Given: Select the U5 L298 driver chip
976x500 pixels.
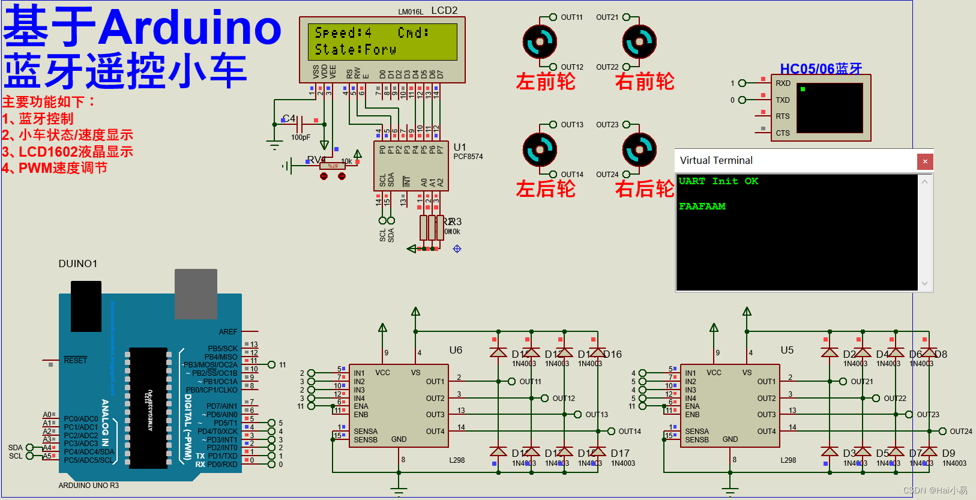Looking at the screenshot, I should point(730,406).
